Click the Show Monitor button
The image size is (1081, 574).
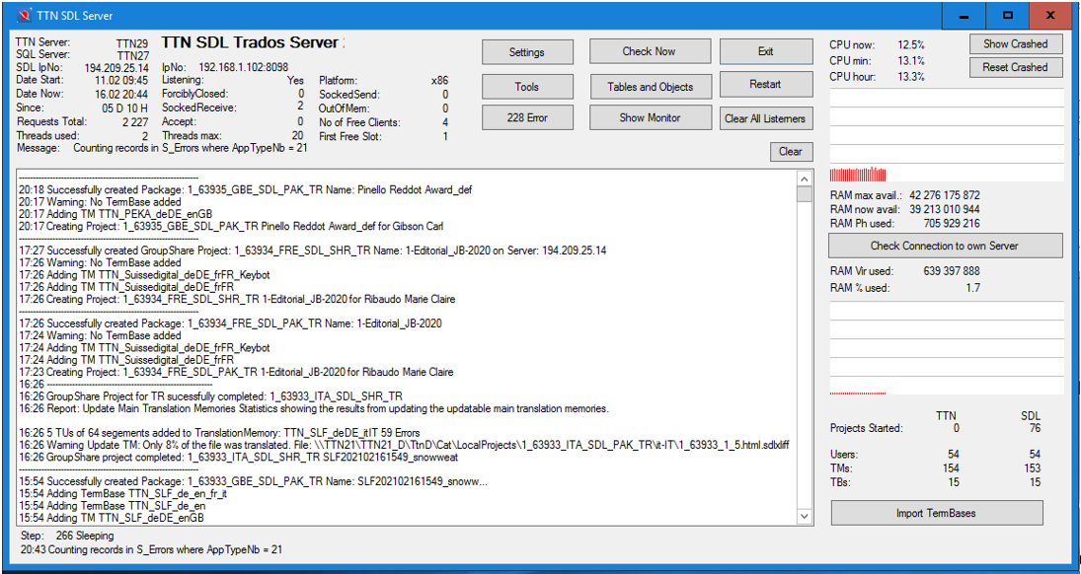[650, 117]
